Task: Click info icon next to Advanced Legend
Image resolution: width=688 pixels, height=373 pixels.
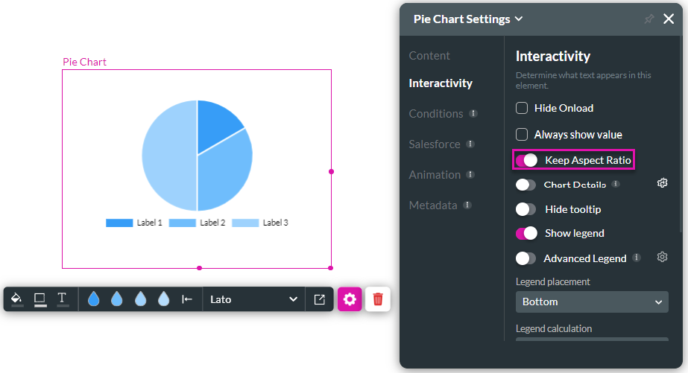Action: point(637,258)
